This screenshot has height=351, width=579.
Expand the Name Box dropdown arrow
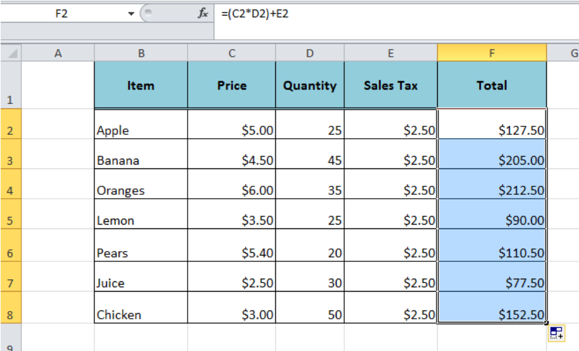tap(132, 14)
